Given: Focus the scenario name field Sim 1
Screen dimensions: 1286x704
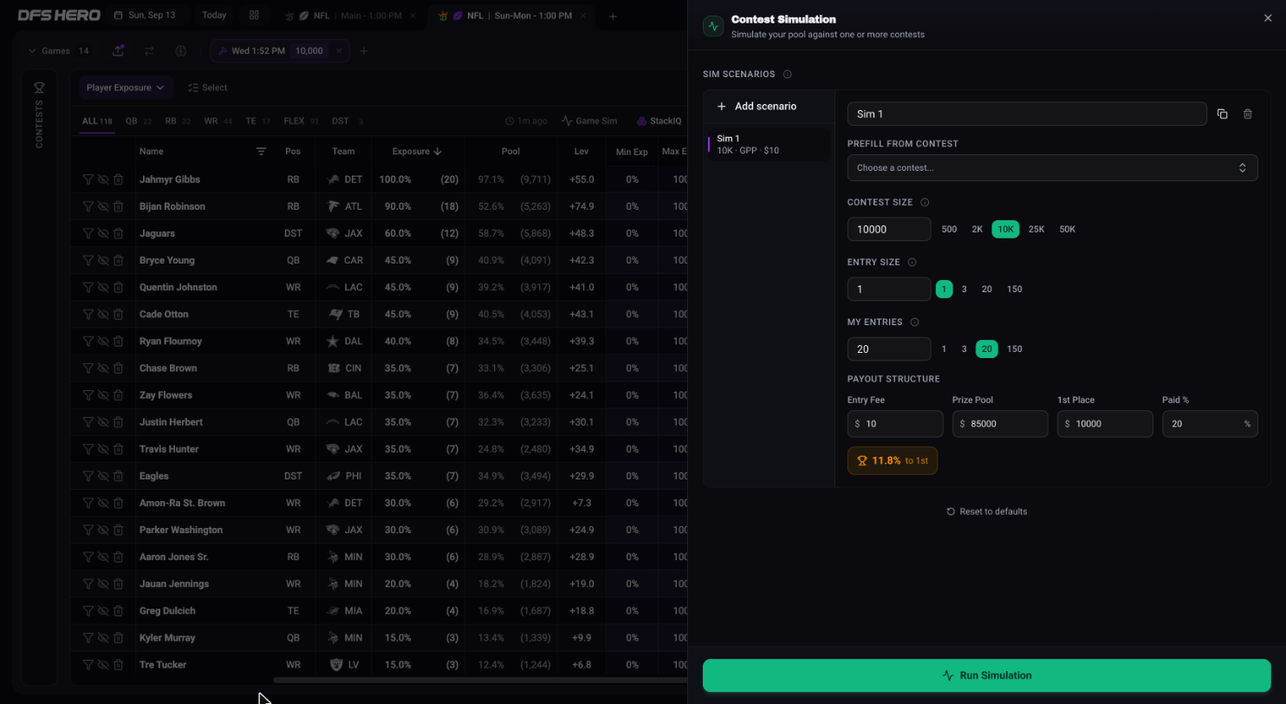Looking at the screenshot, I should [1027, 114].
